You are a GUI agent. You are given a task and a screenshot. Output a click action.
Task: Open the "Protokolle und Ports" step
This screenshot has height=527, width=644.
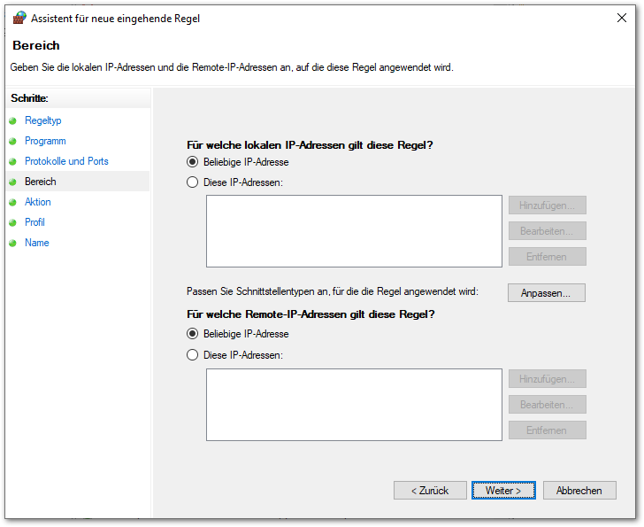66,161
